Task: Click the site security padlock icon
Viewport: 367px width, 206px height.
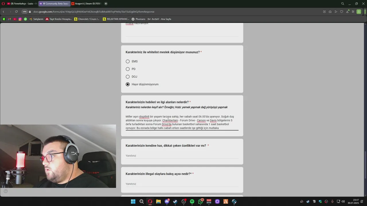Action: (30, 12)
